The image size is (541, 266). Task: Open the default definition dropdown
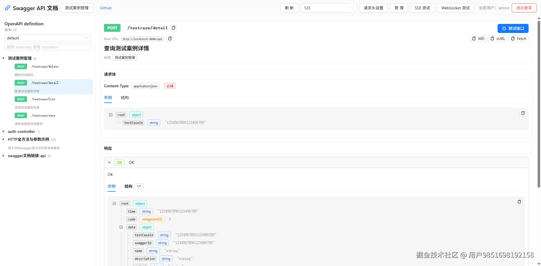coord(47,38)
